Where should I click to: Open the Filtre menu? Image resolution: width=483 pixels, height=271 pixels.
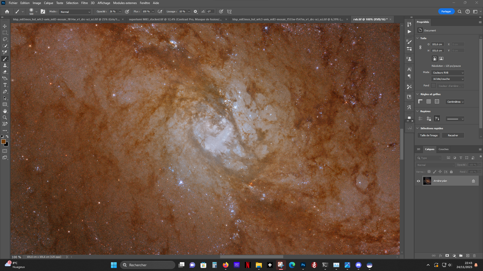click(x=85, y=3)
